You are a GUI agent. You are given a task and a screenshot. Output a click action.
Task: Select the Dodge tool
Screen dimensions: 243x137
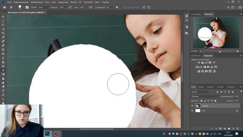3,87
